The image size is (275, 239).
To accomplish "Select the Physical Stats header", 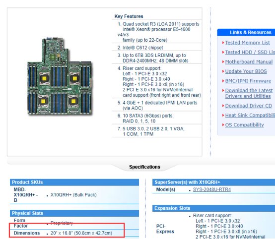I will [x=74, y=213].
